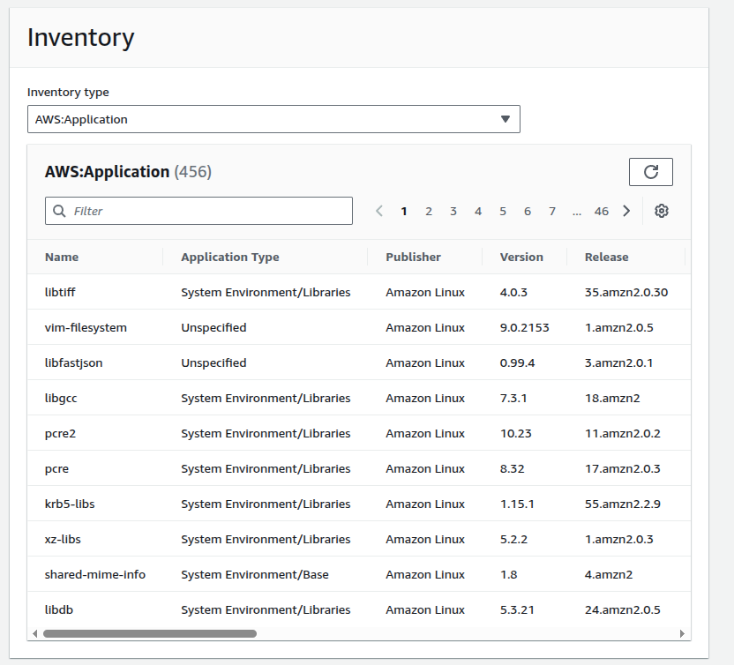Image resolution: width=734 pixels, height=665 pixels.
Task: Click release 11.amzn2.0.2 cell
Action: [x=623, y=433]
